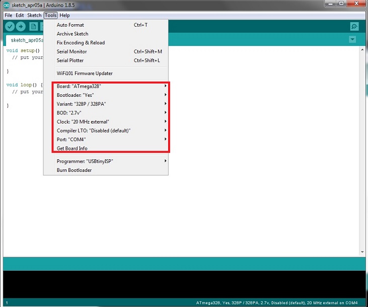The height and width of the screenshot is (307, 368).
Task: Choose Archive Sketch menu entry
Action: pyautogui.click(x=106, y=34)
